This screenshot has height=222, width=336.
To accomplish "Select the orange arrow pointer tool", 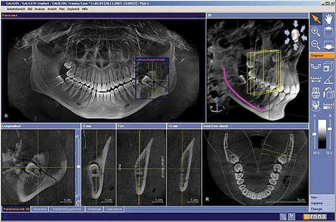I will coord(316,19).
